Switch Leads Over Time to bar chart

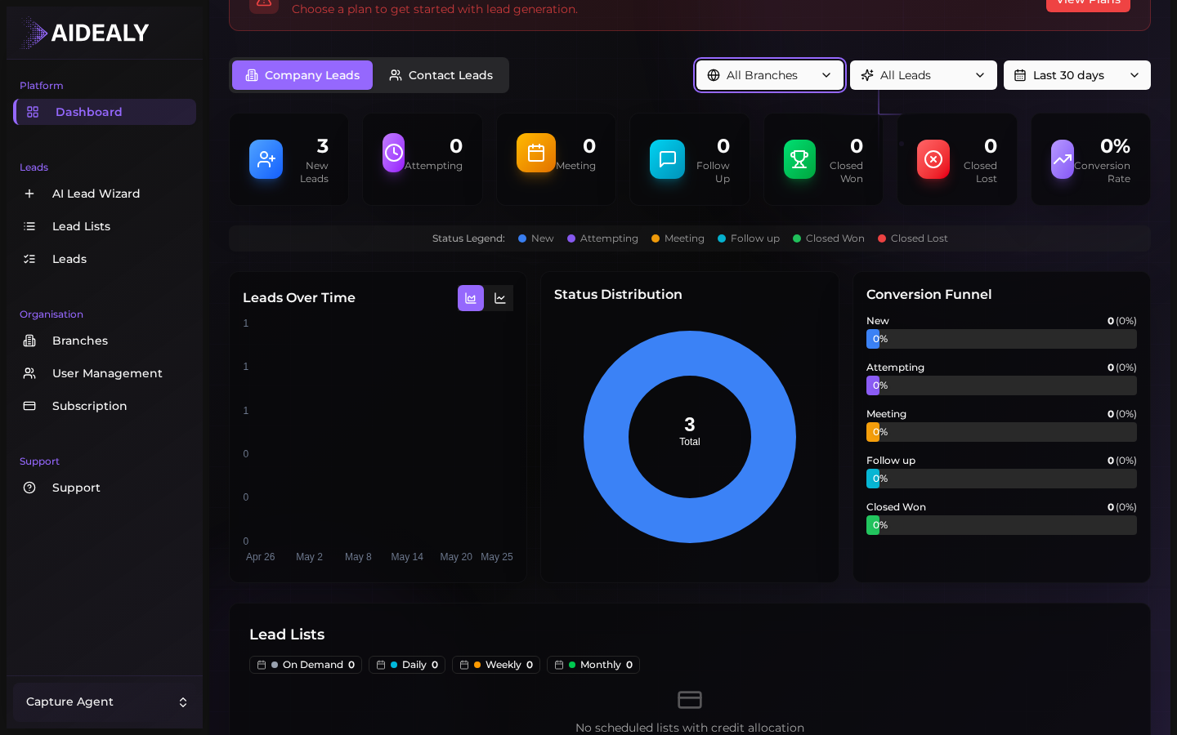pos(471,298)
